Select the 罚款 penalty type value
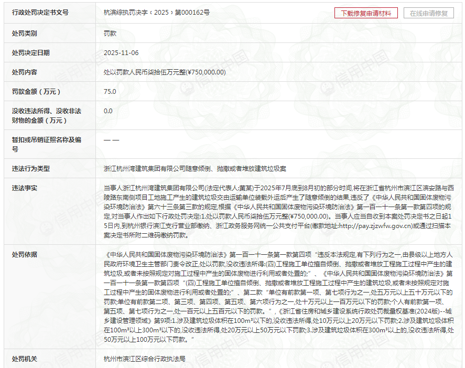The height and width of the screenshot is (368, 465). click(x=110, y=33)
